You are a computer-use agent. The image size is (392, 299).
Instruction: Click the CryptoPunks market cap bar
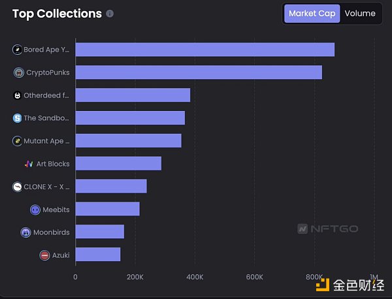(199, 72)
